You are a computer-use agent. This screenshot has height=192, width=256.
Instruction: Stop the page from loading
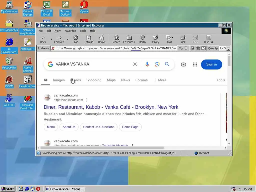[75, 39]
